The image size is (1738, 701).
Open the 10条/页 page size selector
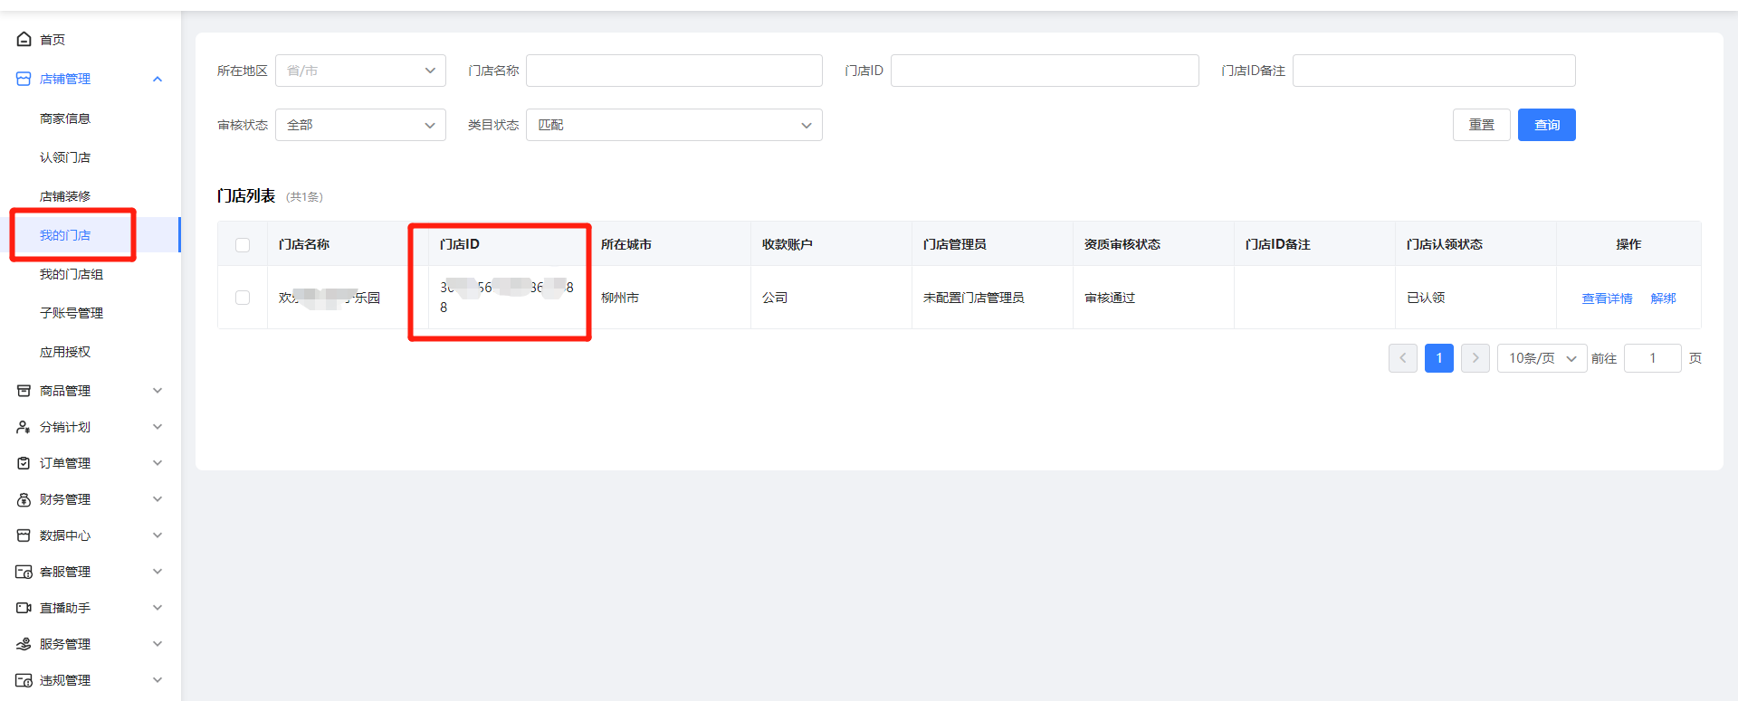[1542, 358]
